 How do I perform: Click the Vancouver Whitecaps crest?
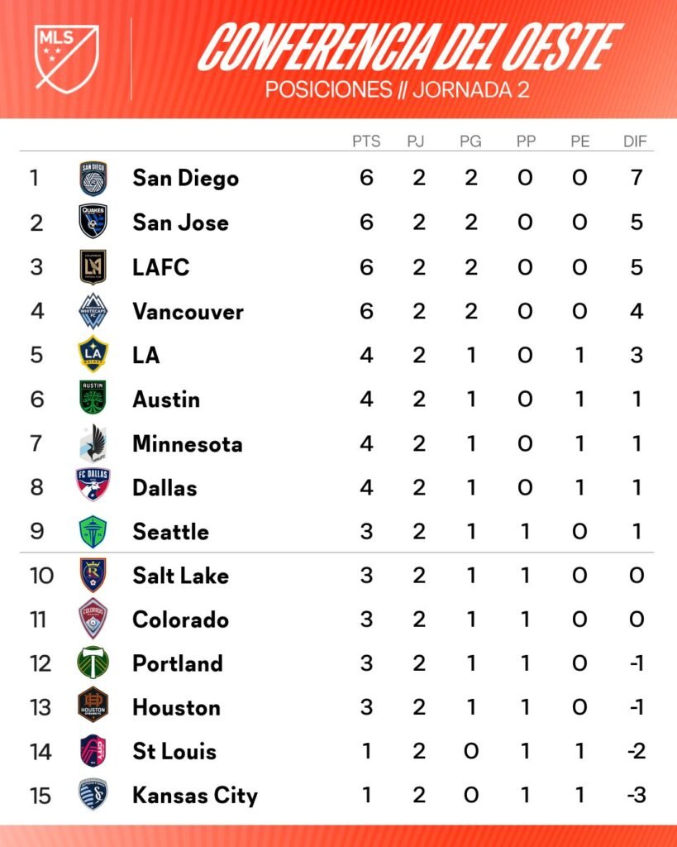pos(93,311)
